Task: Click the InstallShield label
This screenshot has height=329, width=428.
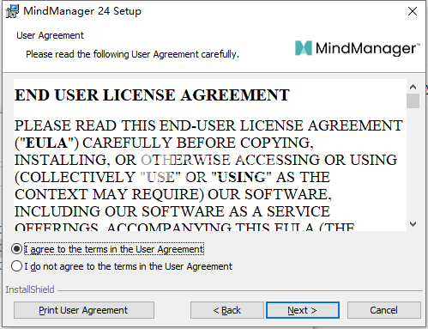Action: coord(30,289)
